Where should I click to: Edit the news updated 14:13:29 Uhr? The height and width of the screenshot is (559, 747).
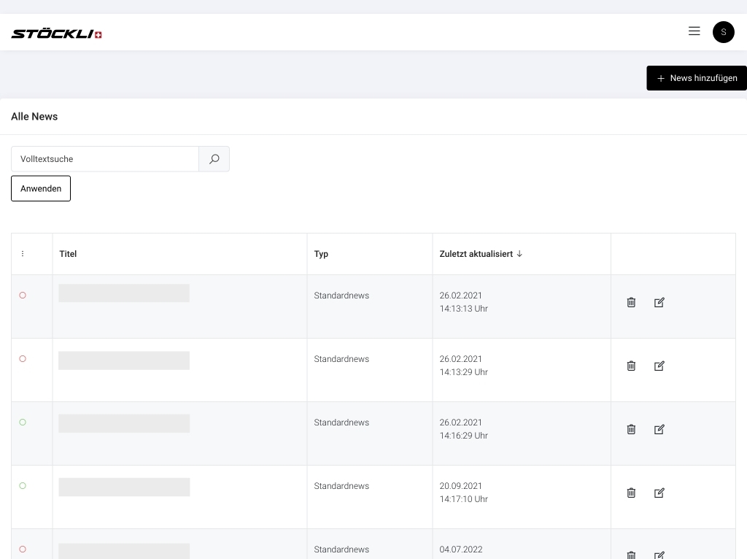tap(659, 366)
